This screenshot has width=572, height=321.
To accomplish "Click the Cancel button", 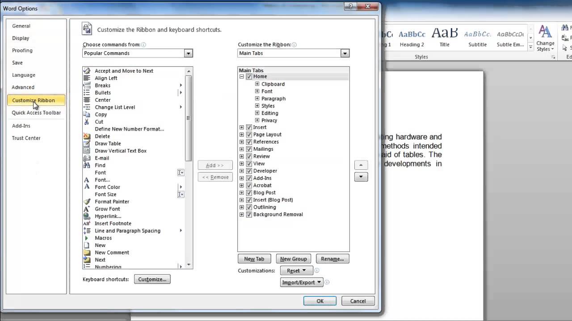I will [x=358, y=301].
